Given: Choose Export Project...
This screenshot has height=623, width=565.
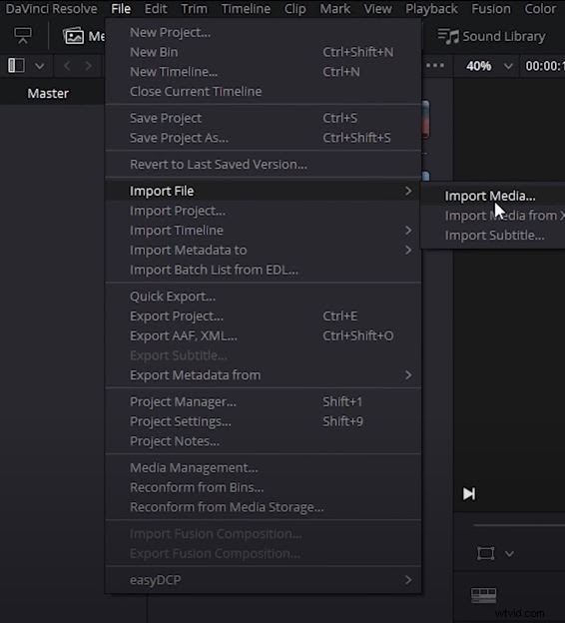Looking at the screenshot, I should (x=263, y=316).
